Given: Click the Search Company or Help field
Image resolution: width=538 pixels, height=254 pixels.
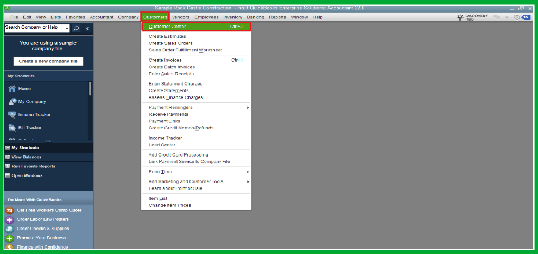Looking at the screenshot, I should 34,28.
